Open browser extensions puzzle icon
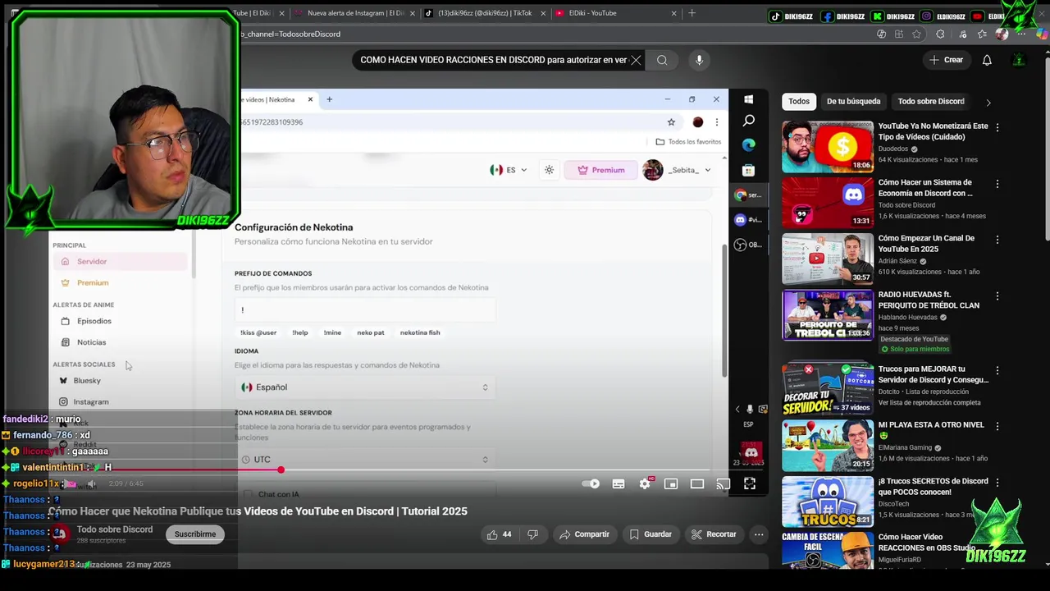The height and width of the screenshot is (591, 1050). click(940, 34)
